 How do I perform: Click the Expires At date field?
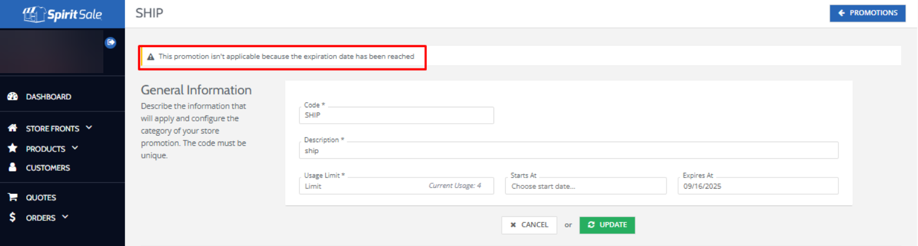[x=757, y=186]
